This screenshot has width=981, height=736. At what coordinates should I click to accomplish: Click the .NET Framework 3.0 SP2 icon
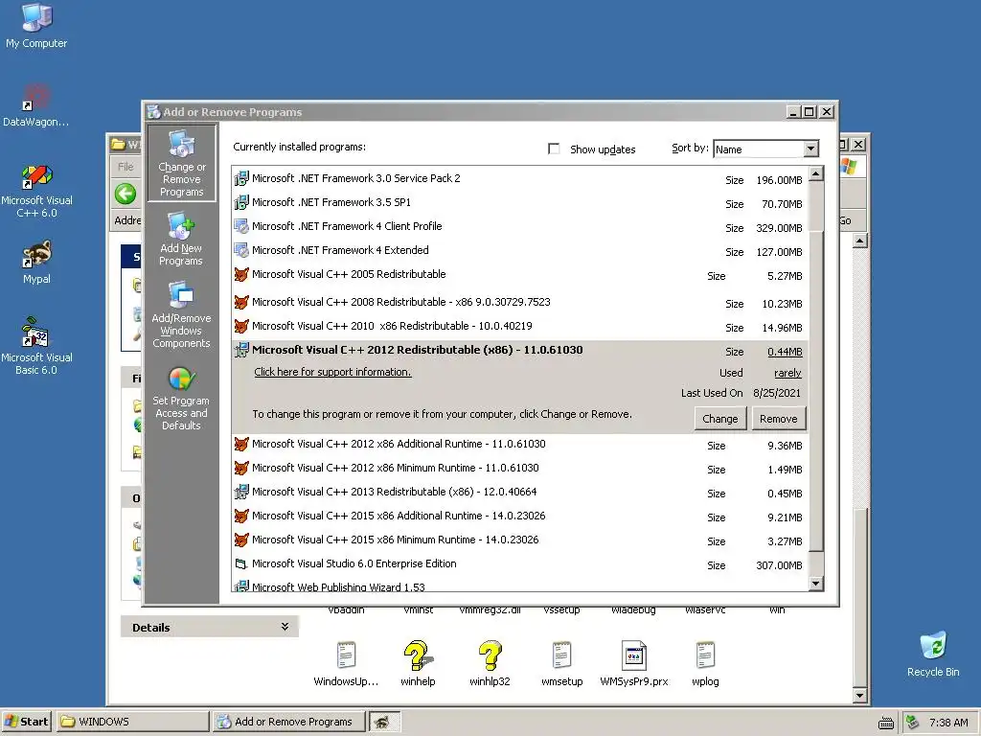240,179
